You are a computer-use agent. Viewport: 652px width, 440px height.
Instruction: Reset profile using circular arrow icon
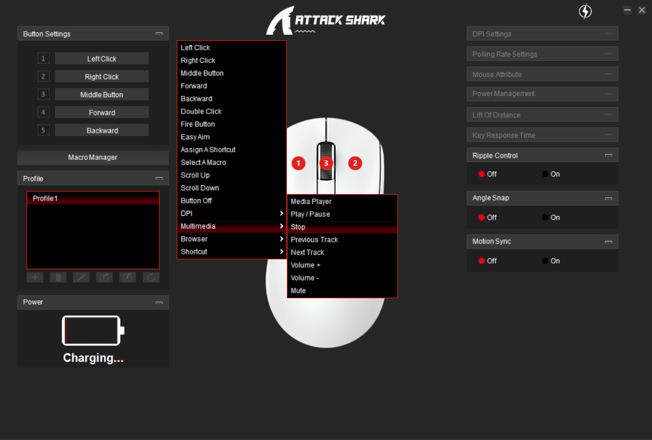click(151, 277)
